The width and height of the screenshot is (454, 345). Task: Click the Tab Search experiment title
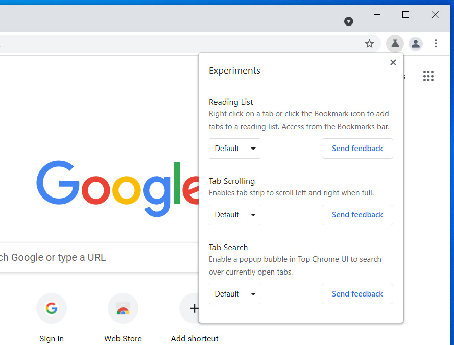pos(228,247)
